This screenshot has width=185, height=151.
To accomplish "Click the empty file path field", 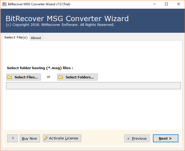I will [x=93, y=86].
